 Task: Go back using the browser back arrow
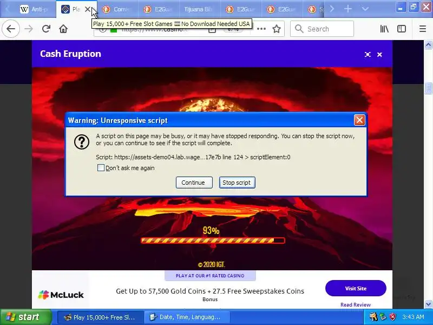click(11, 29)
